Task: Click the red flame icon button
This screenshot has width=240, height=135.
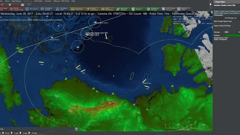Action: tap(2, 5)
